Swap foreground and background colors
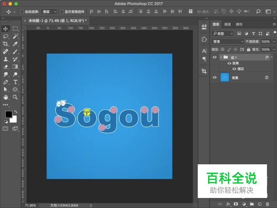This screenshot has width=277, height=208. tap(16, 111)
